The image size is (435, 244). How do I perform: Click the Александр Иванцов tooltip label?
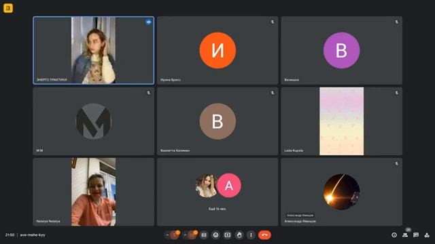(x=300, y=216)
